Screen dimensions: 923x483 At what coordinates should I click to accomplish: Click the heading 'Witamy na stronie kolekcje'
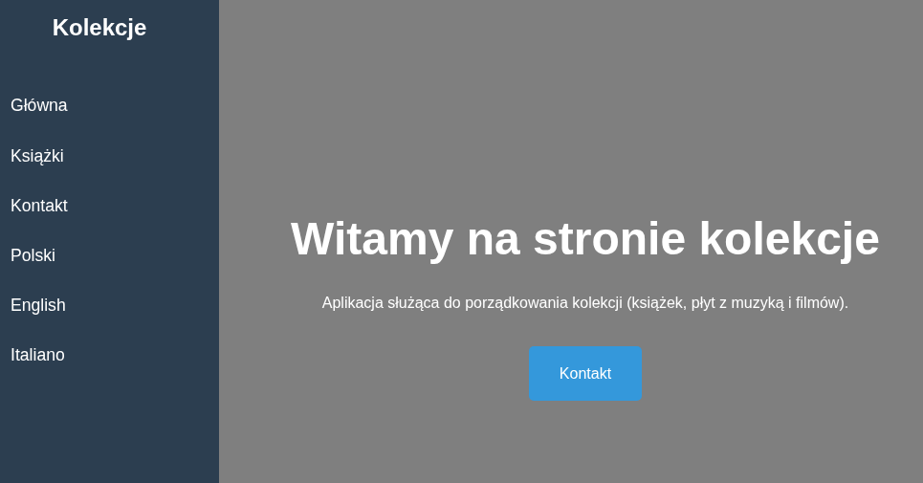(x=585, y=239)
